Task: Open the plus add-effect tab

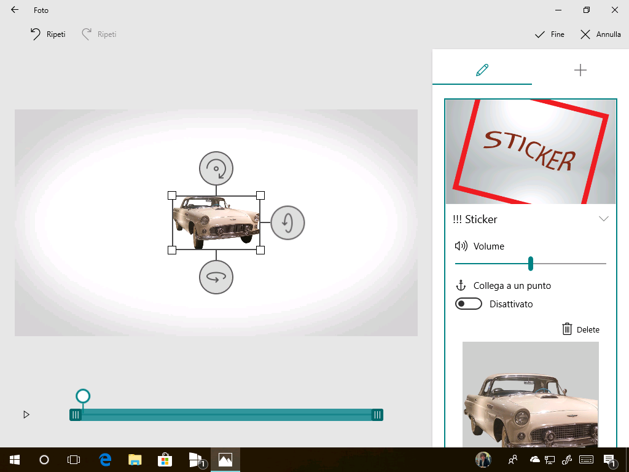Action: tap(580, 70)
